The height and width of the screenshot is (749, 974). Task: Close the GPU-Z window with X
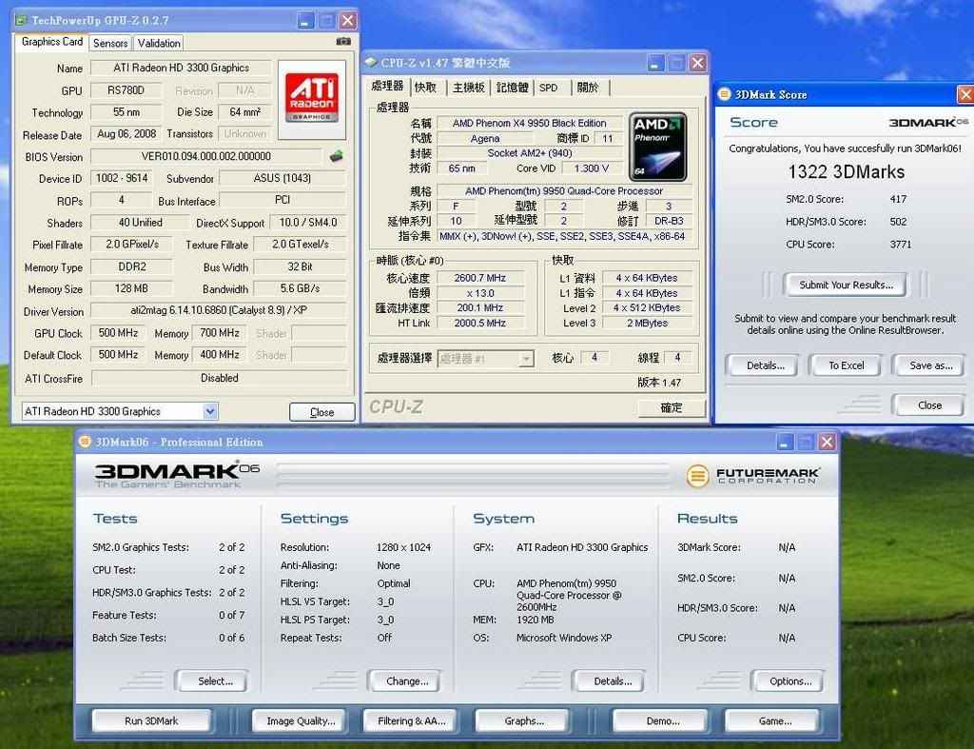pos(348,21)
